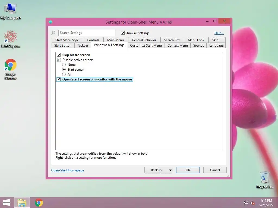278x208 pixels.
Task: Open the Customize Start Menu tab
Action: 146,45
